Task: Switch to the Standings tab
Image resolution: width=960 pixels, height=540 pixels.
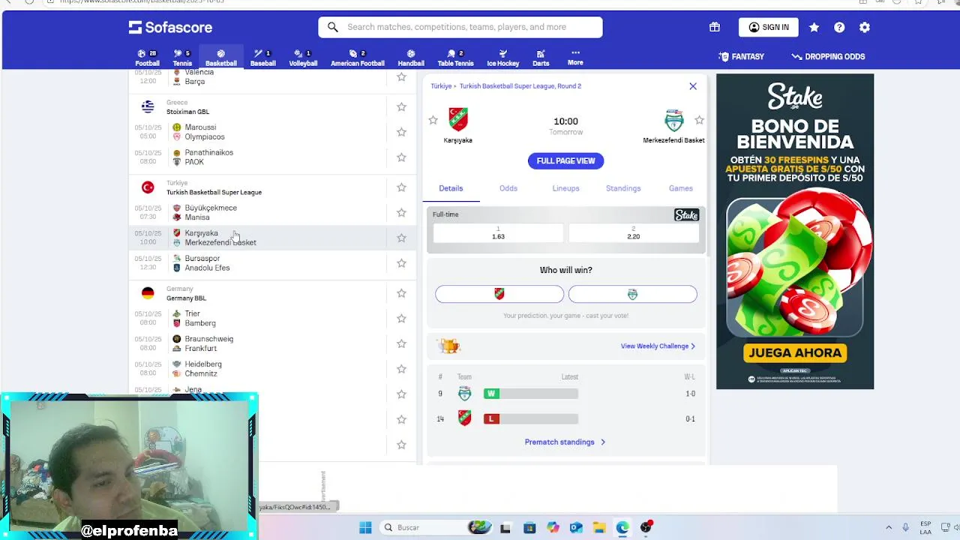Action: pyautogui.click(x=623, y=188)
